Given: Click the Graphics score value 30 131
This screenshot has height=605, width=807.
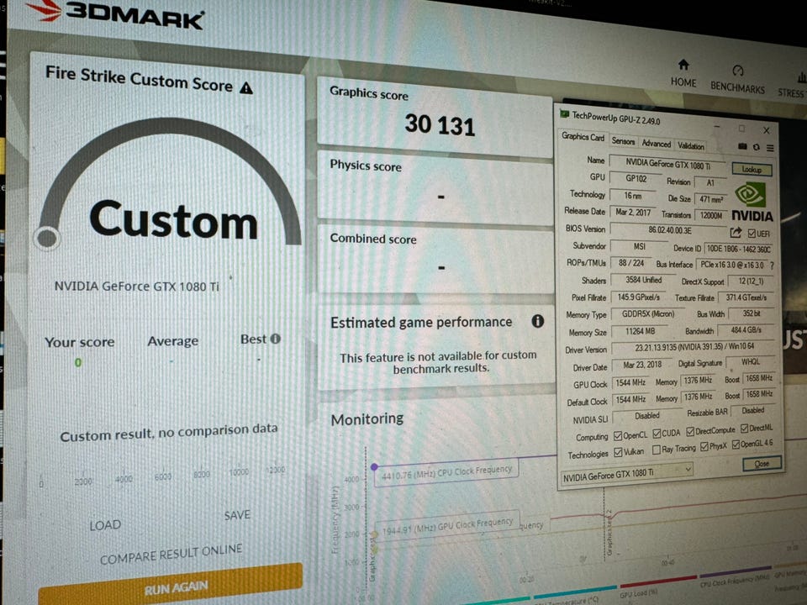Looking at the screenshot, I should click(440, 124).
